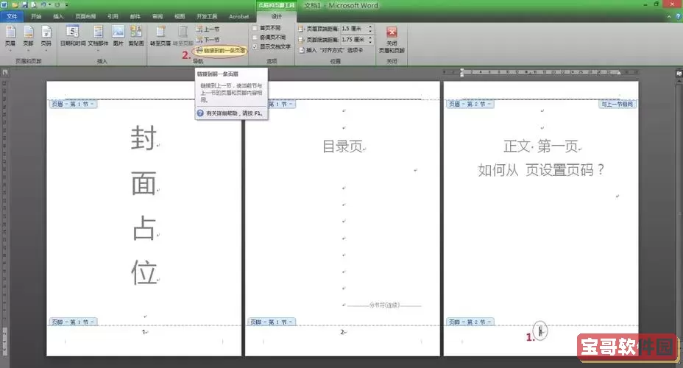Viewport: 683px width, 368px height.
Task: Click Open folder icon in Quick Access Toolbar
Action: coord(15,5)
